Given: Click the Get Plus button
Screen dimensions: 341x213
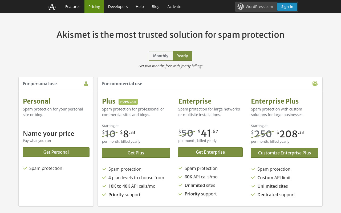Looking at the screenshot, I should point(136,153).
